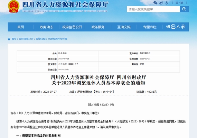
Task: Select the 失效日期 value 2023-12-31
Action: tap(64, 70)
